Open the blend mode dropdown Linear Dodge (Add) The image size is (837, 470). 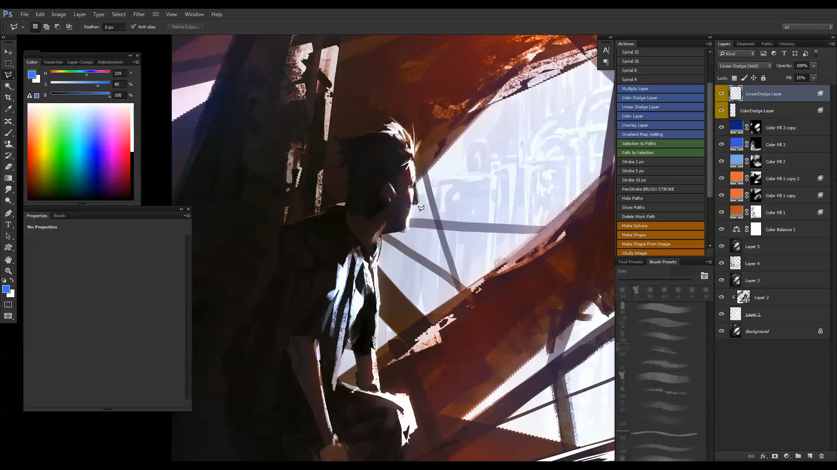pyautogui.click(x=745, y=66)
